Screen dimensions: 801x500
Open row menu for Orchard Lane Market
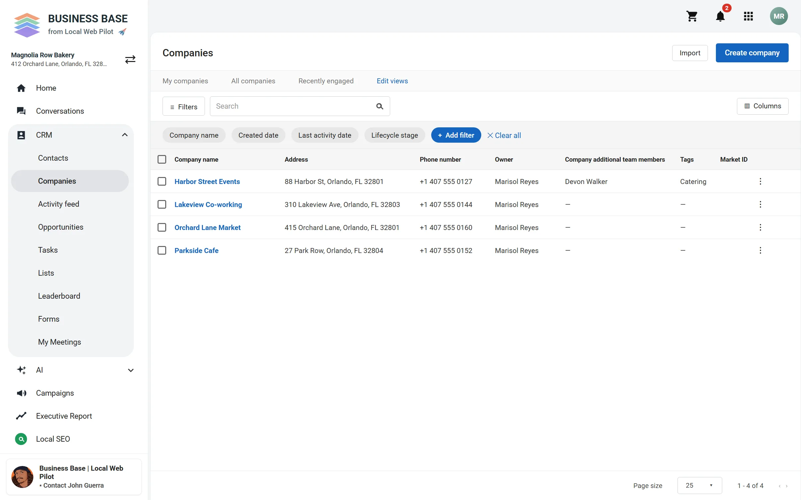pos(760,227)
